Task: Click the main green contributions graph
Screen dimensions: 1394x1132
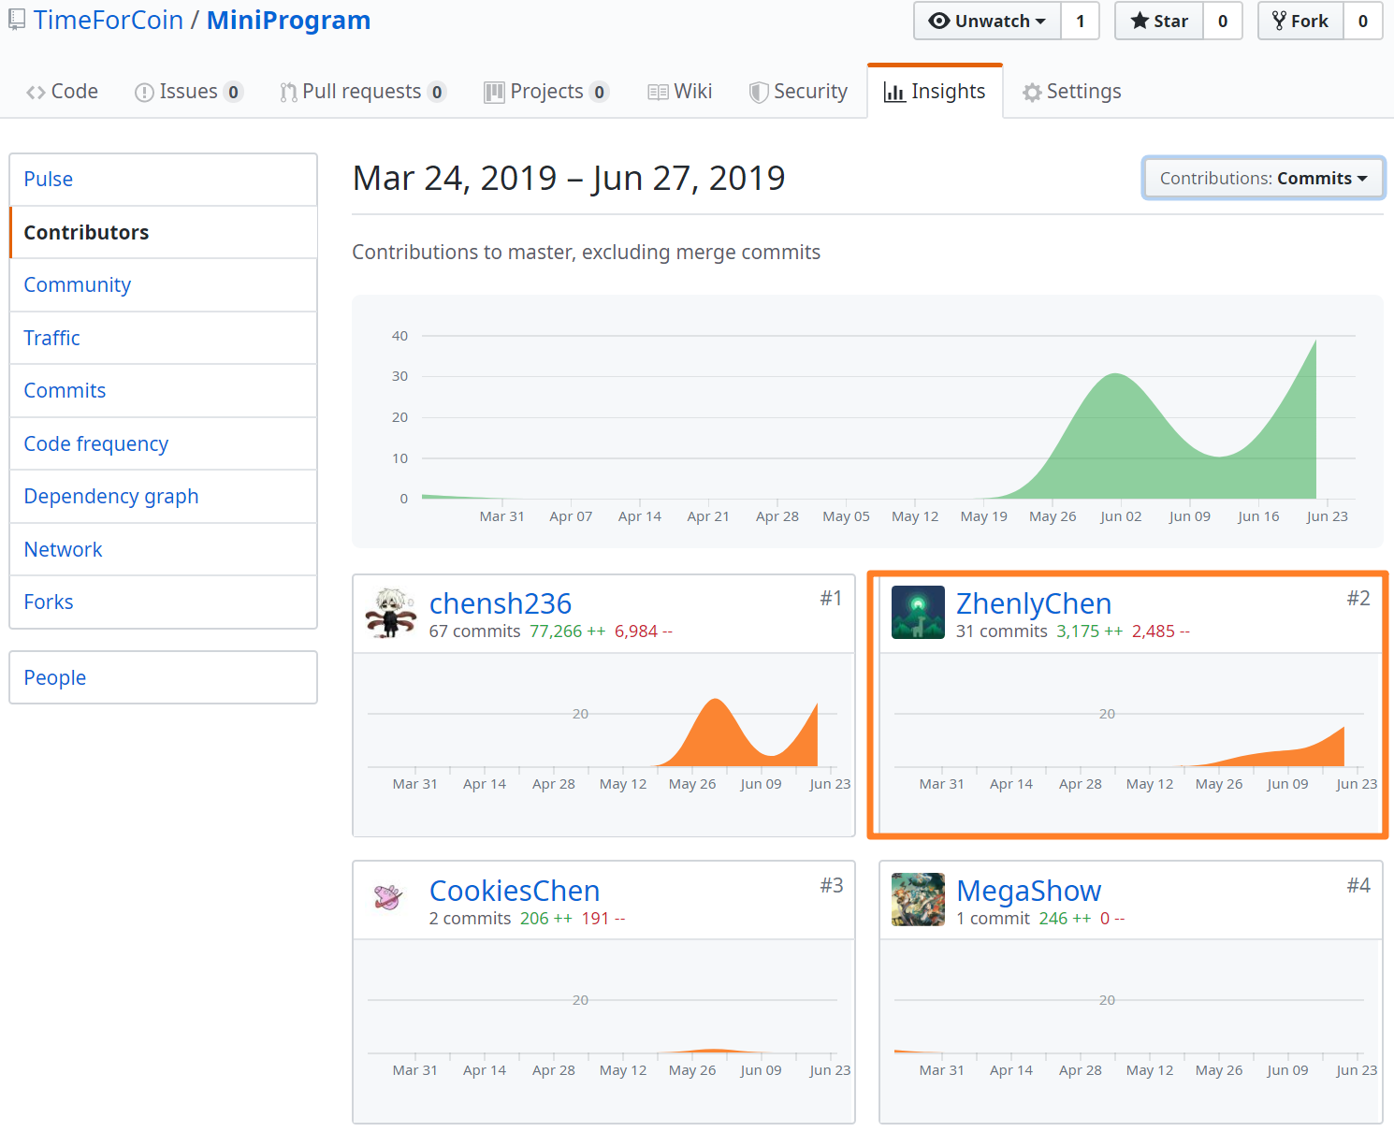Action: [x=867, y=421]
